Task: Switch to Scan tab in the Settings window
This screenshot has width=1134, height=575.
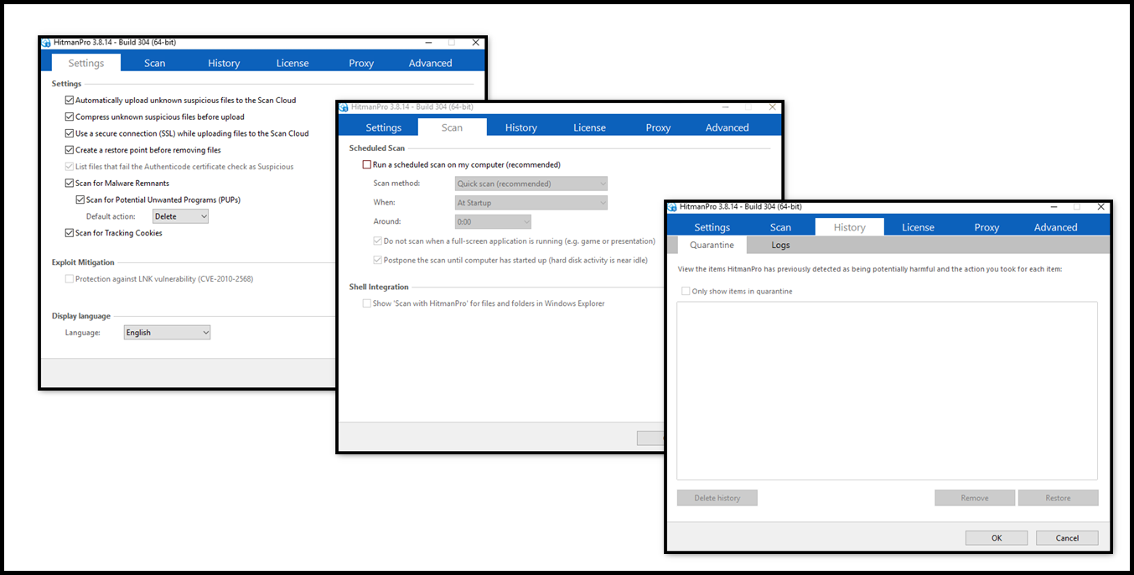Action: point(155,63)
